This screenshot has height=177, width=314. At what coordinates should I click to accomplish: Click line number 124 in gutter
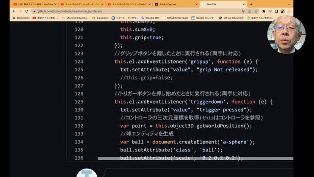point(79,61)
